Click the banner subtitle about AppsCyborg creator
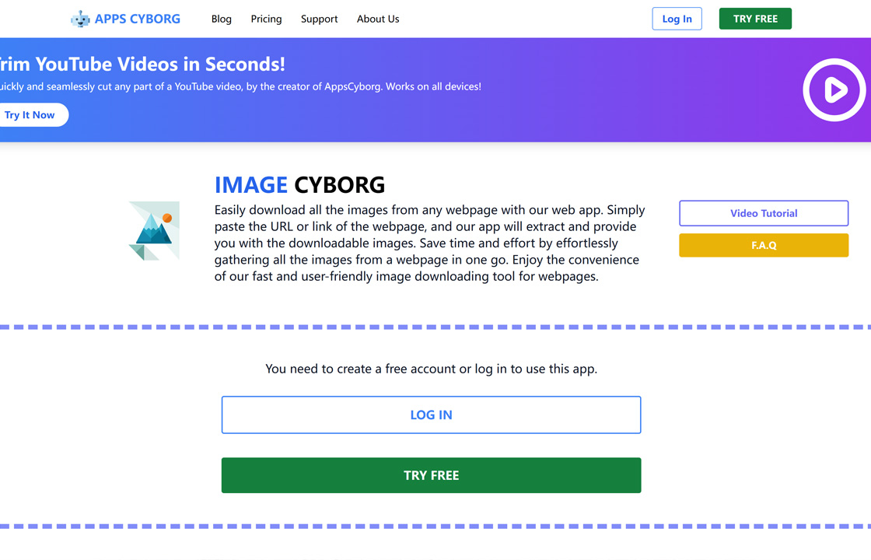 coord(240,86)
